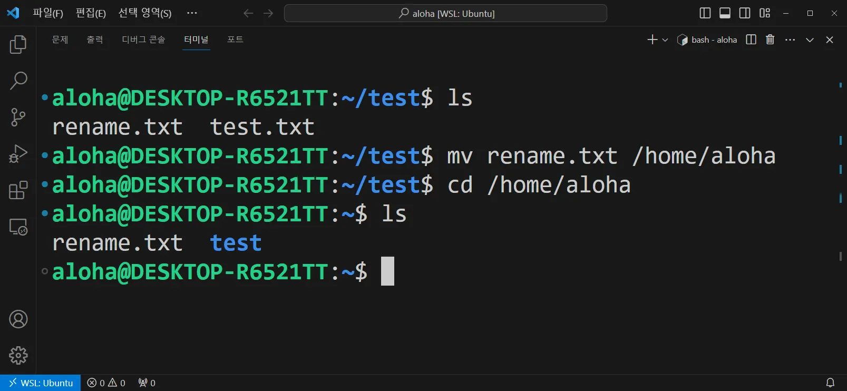
Task: Open the Manage gear menu
Action: tap(18, 356)
